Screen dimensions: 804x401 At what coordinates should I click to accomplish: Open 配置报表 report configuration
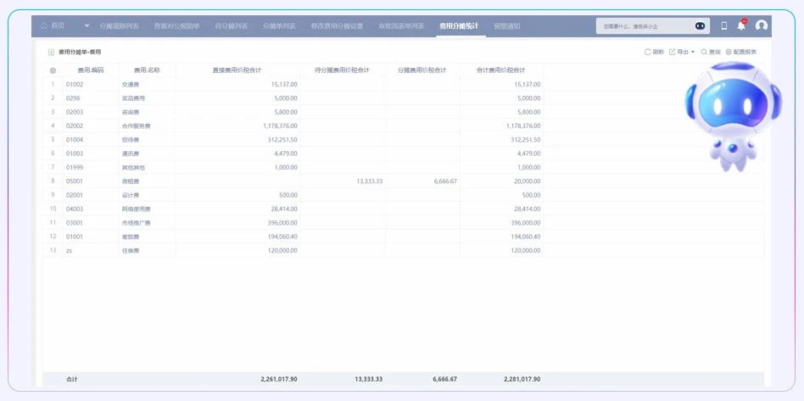click(741, 52)
